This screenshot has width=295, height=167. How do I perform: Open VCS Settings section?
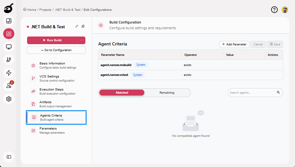[56, 78]
